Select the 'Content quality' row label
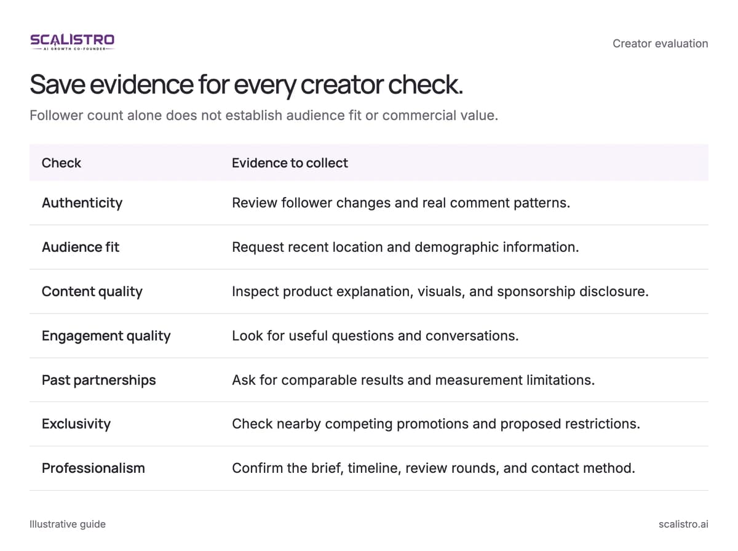 click(x=92, y=291)
